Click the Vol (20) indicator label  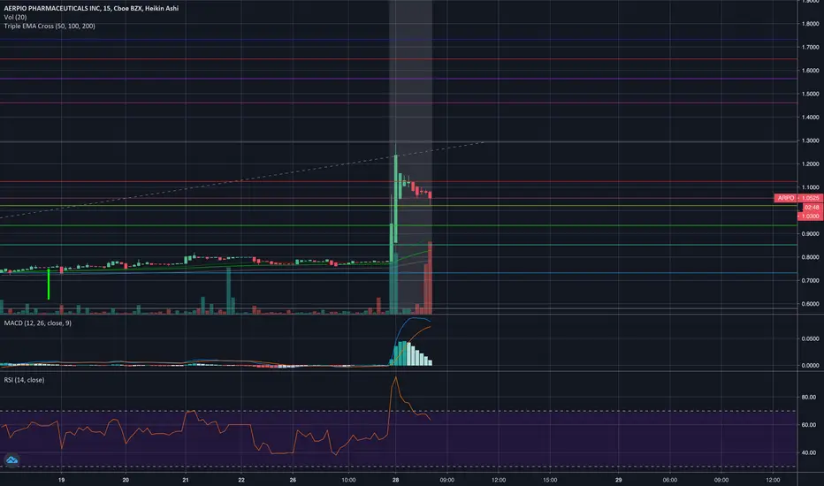point(15,18)
